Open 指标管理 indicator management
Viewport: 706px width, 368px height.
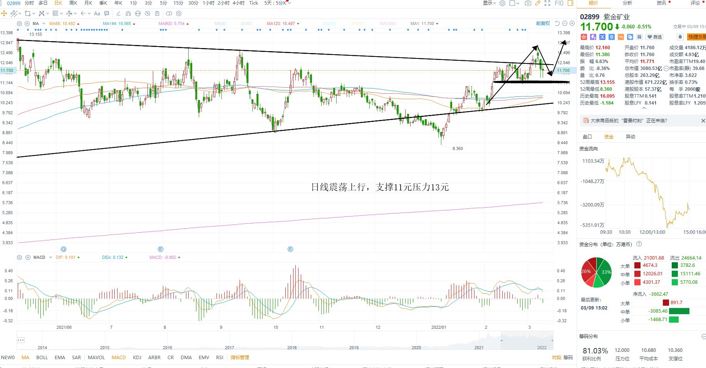click(240, 357)
